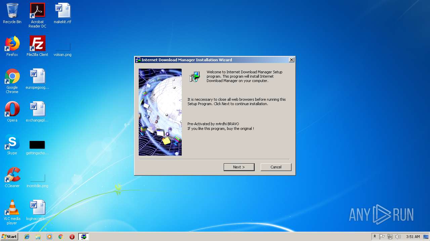Screen dimensions: 430x241
Task: Close the Installation Wizard window
Action: [x=292, y=60]
